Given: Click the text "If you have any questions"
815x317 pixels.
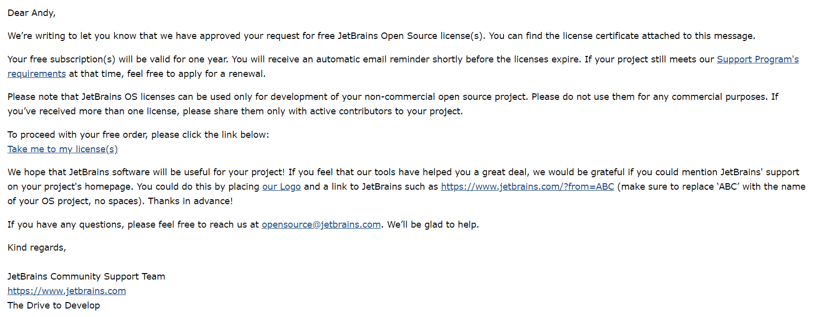Looking at the screenshot, I should [x=65, y=225].
